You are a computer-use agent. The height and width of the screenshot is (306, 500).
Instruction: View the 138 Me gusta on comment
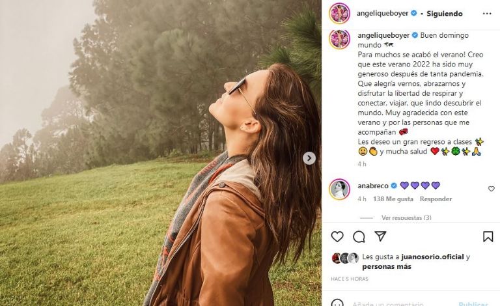[393, 199]
